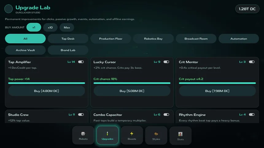The width and height of the screenshot is (264, 148).
Task: Click the Upgrade Lab title
Action: (33, 8)
